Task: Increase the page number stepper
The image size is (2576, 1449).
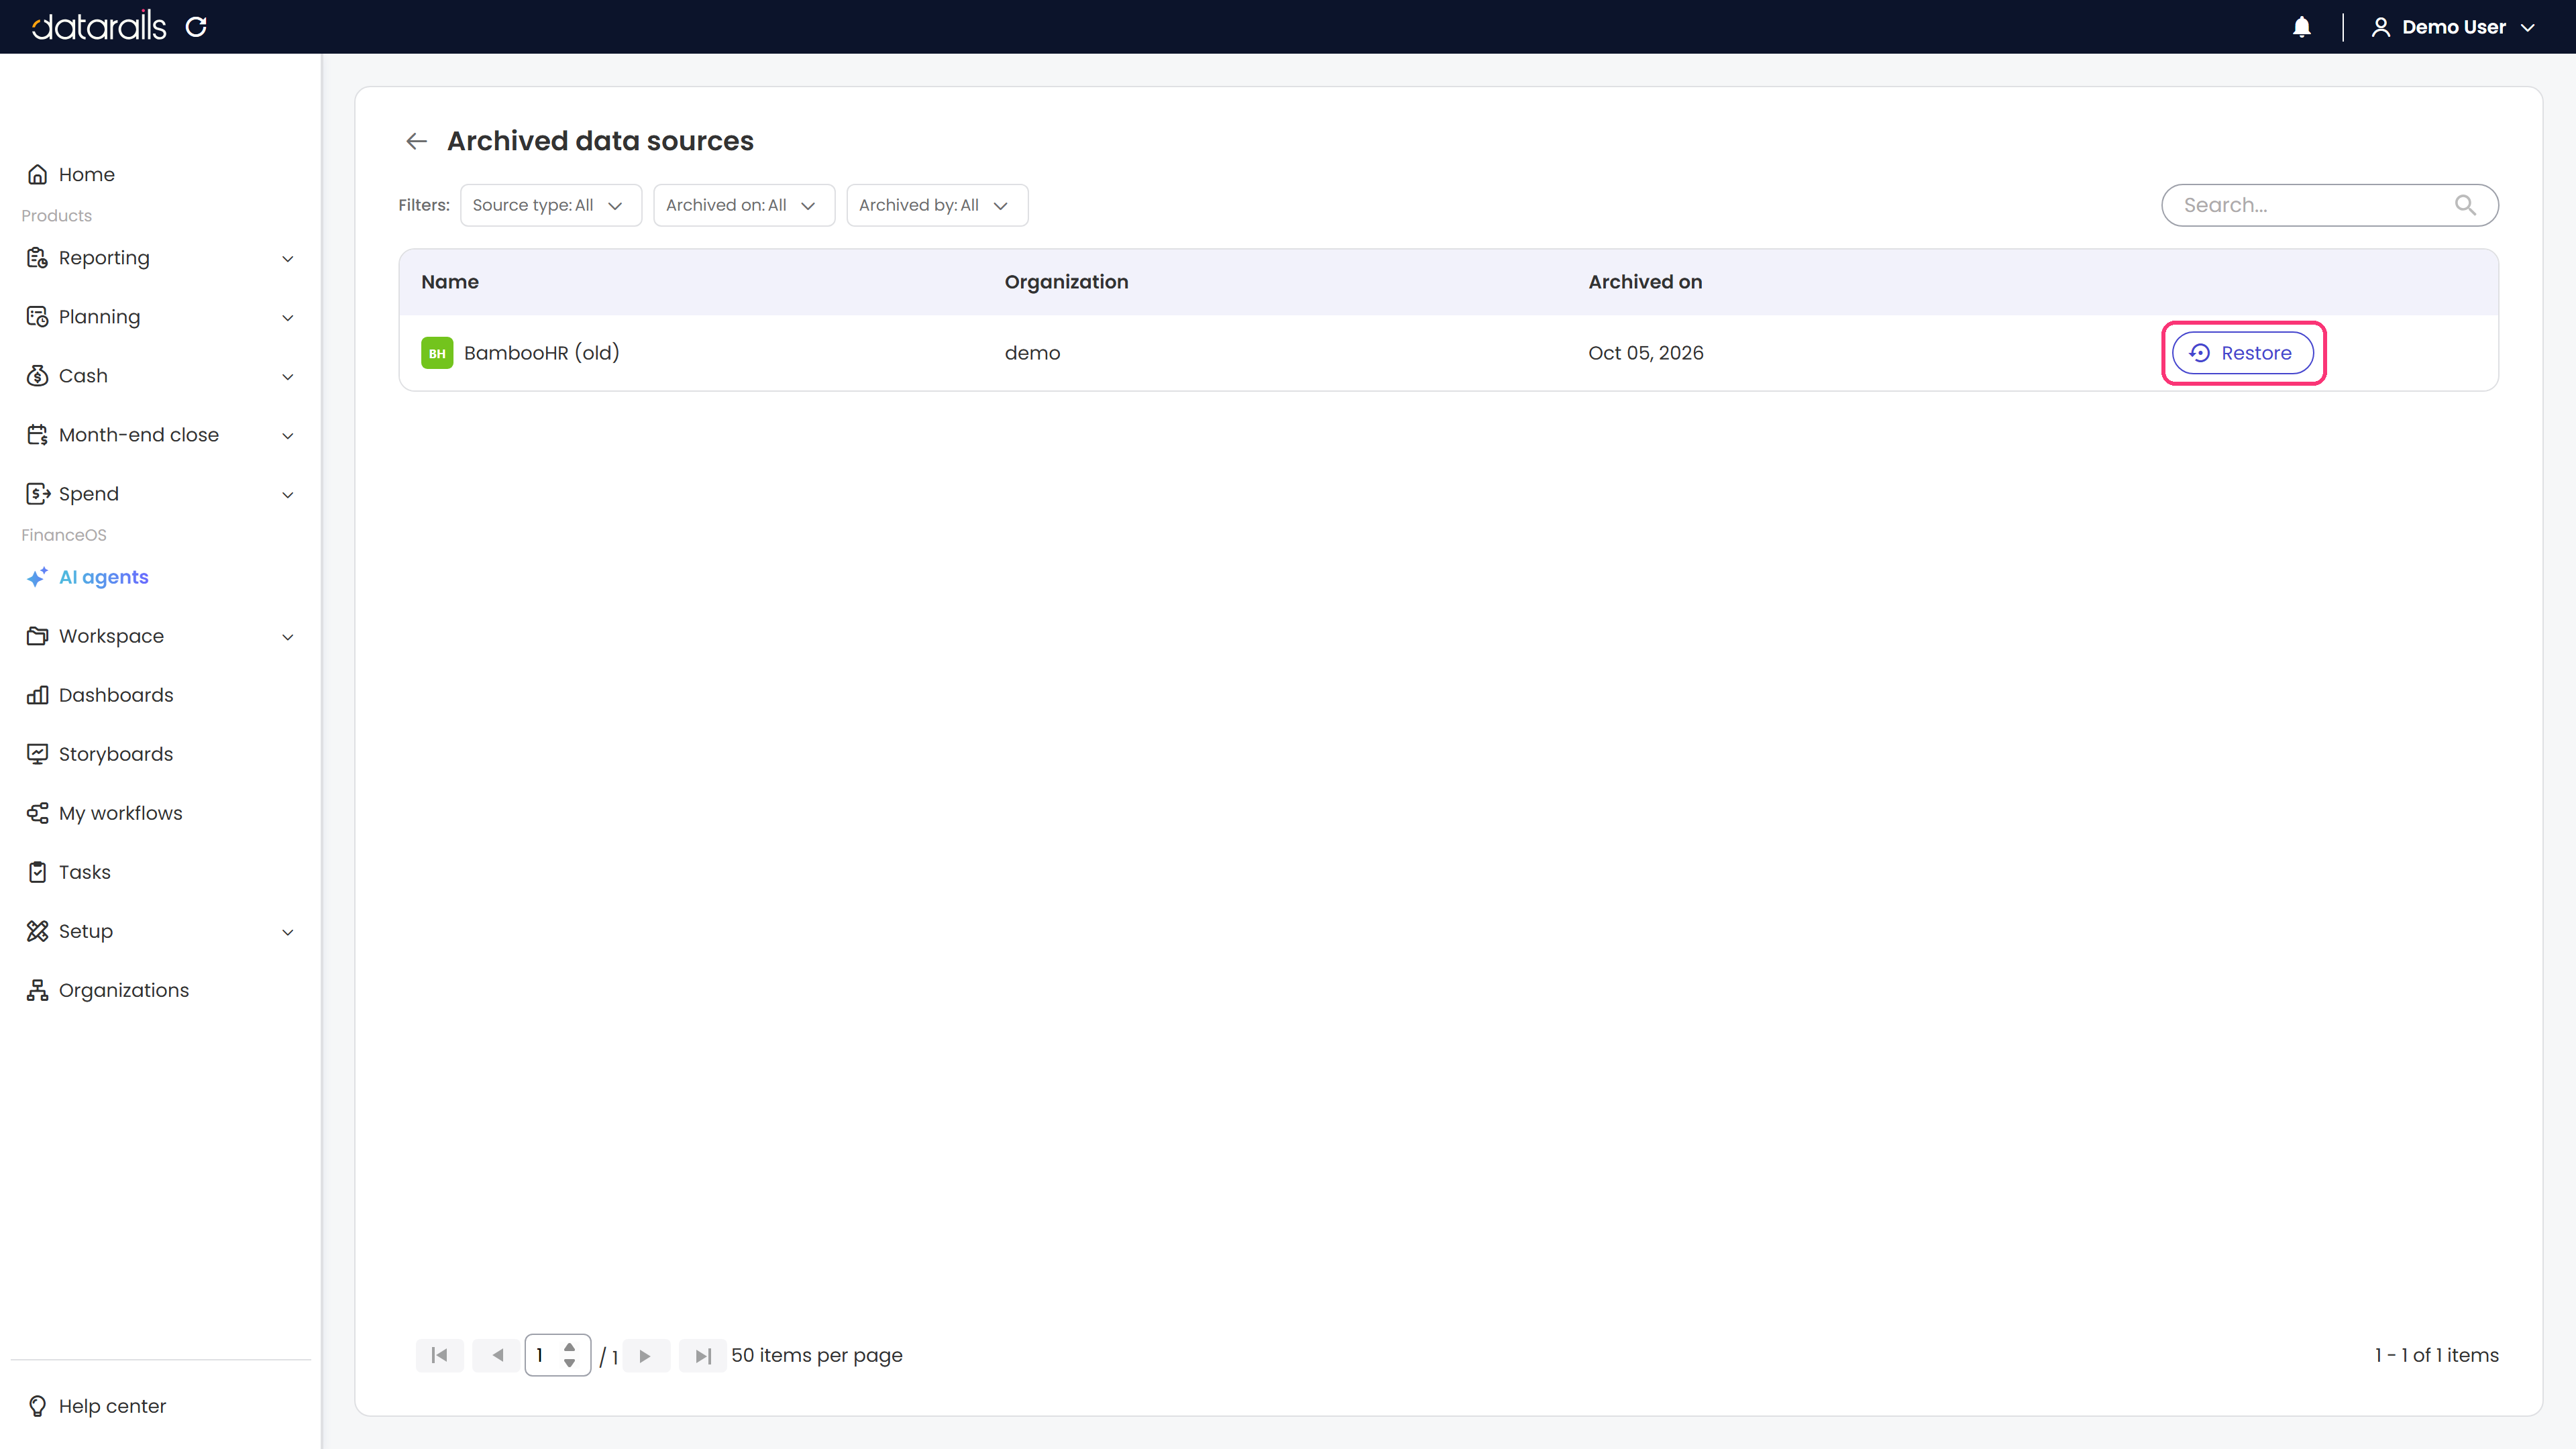Action: pos(569,1347)
